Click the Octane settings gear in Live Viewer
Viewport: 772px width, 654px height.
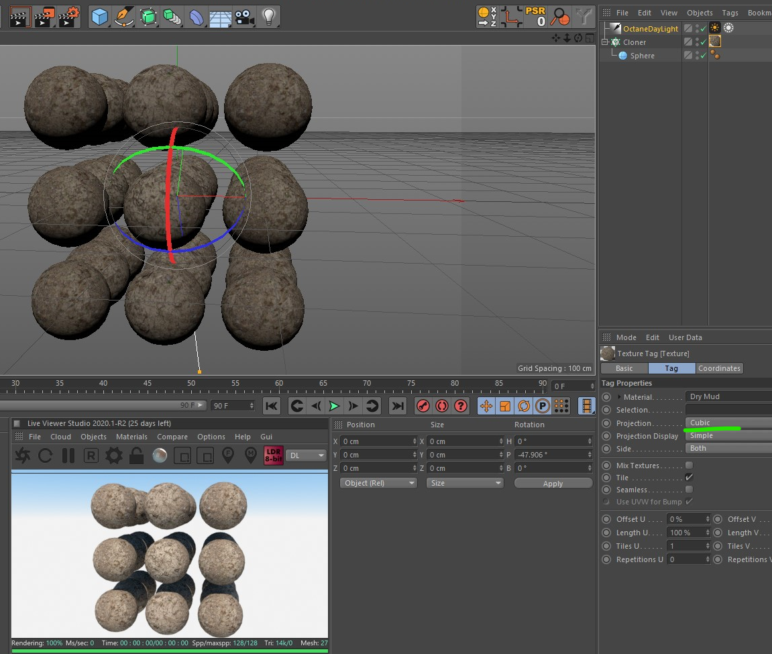113,456
